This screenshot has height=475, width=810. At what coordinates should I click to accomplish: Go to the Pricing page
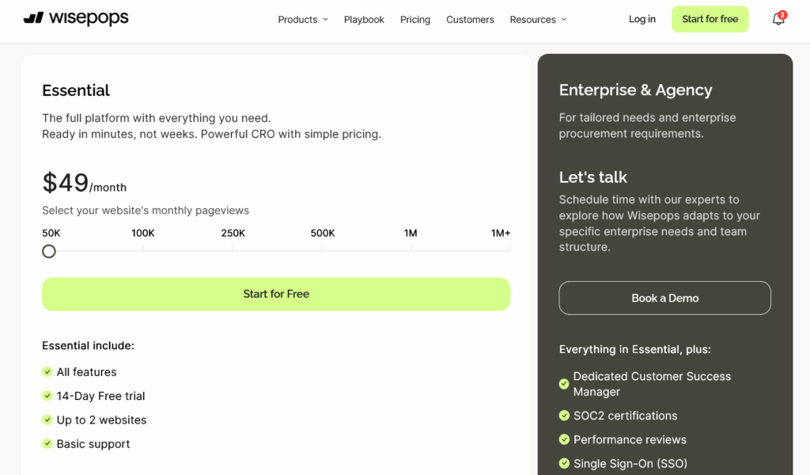(415, 20)
